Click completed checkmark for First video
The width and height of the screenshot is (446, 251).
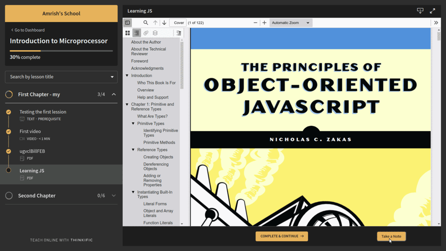point(9,132)
